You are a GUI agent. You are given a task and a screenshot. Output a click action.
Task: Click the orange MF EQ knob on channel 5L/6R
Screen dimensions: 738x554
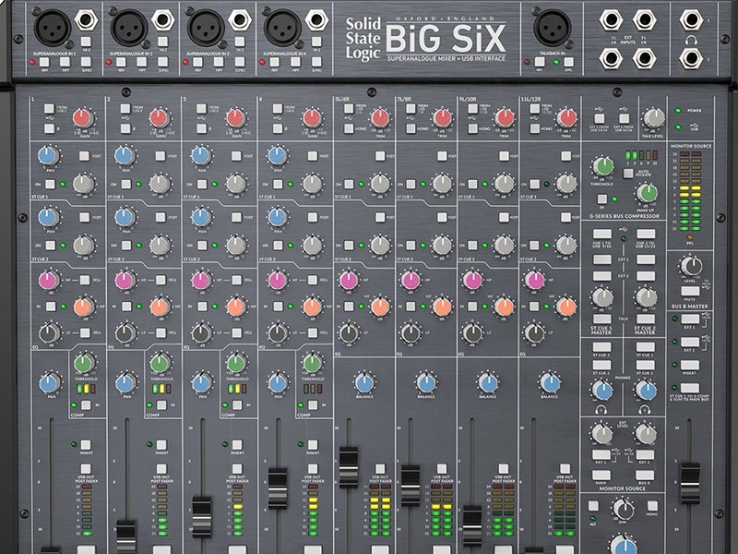[380, 307]
